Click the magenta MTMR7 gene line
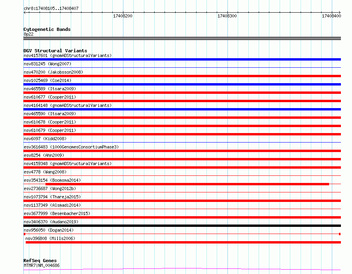The height and width of the screenshot is (274, 352). tap(182, 269)
